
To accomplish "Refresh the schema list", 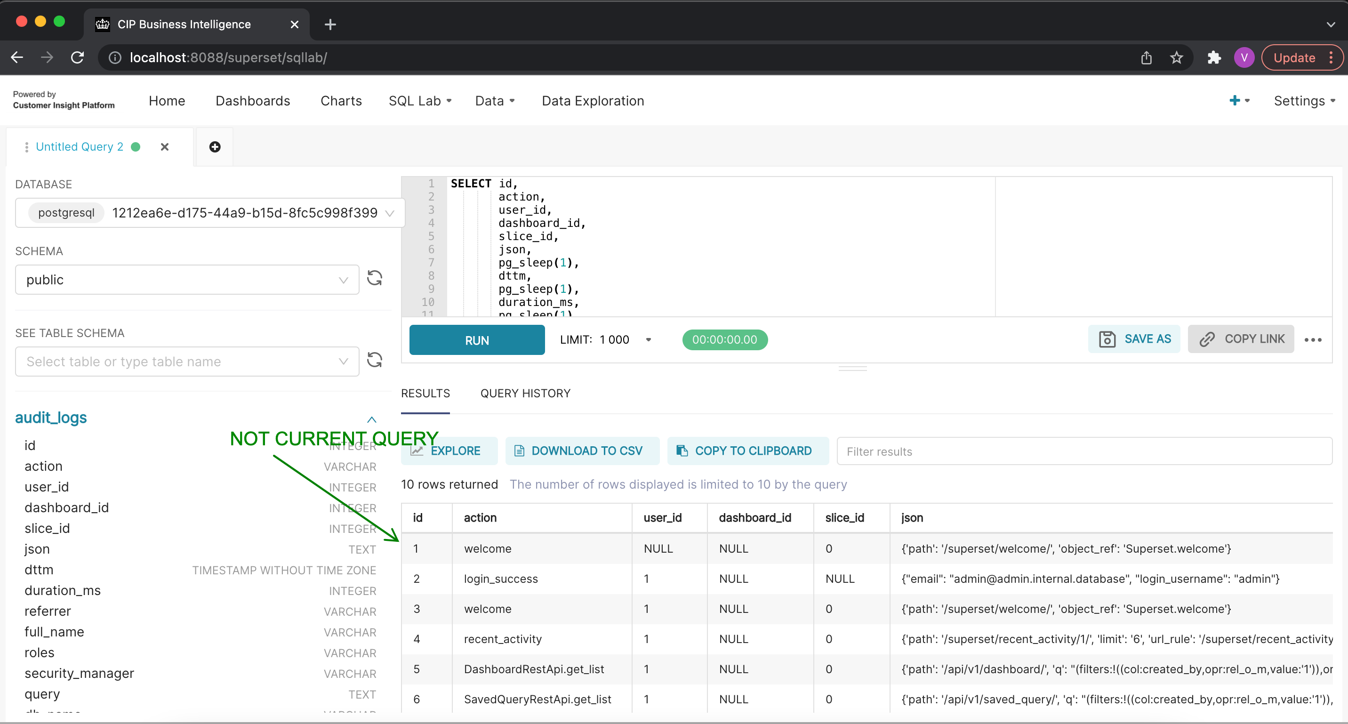I will 375,278.
